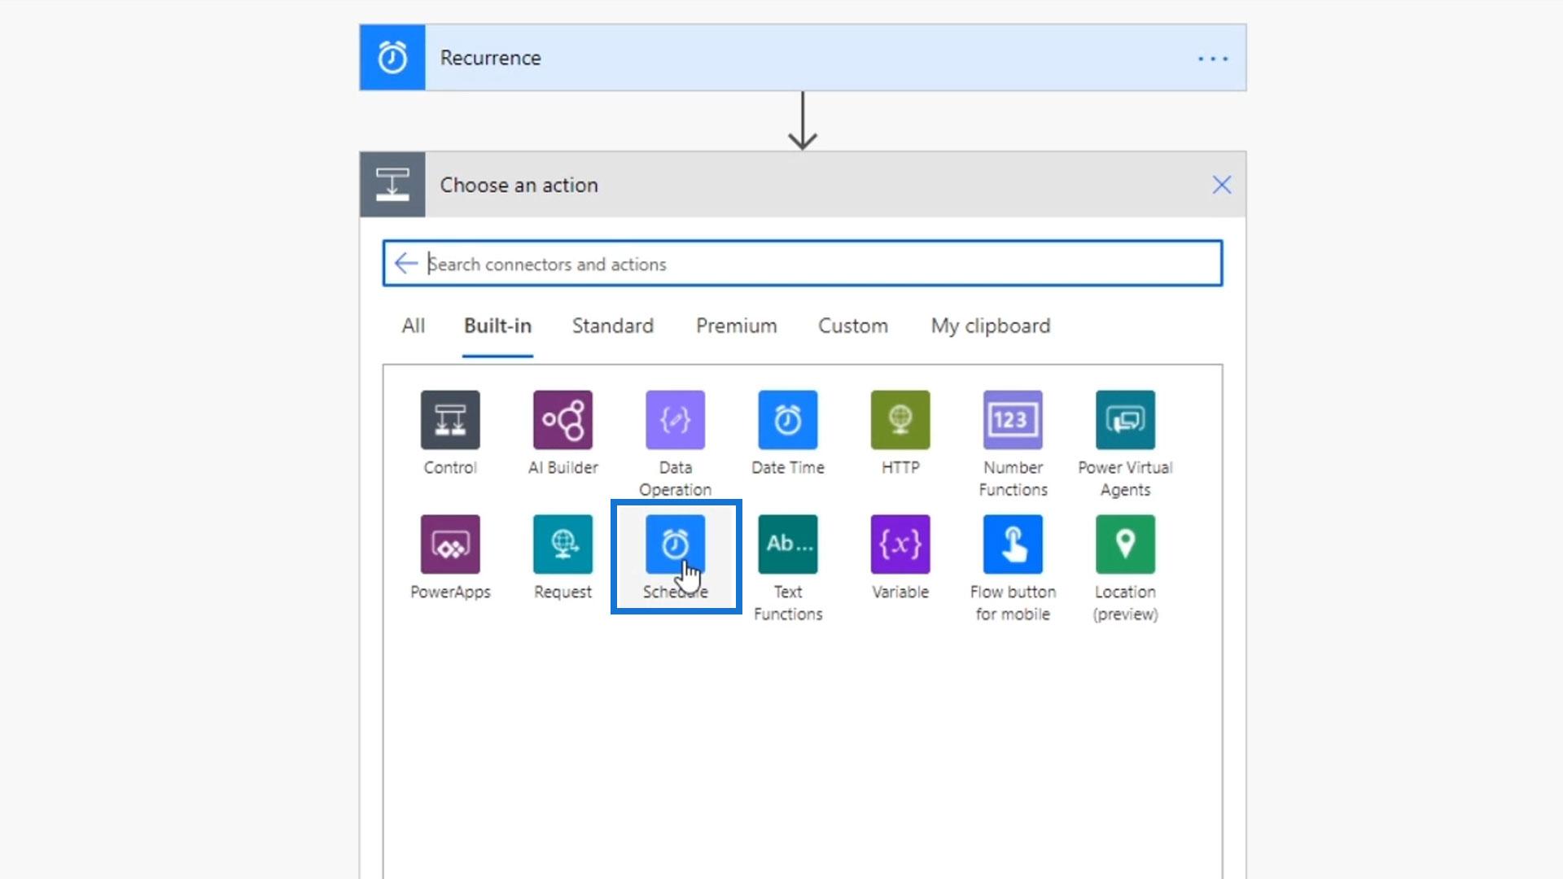Click the back arrow in search box
The height and width of the screenshot is (879, 1563).
tap(405, 263)
